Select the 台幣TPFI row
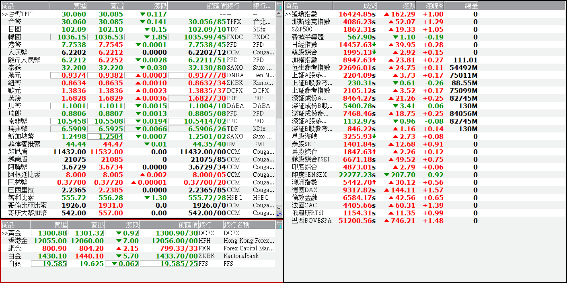 [138, 14]
